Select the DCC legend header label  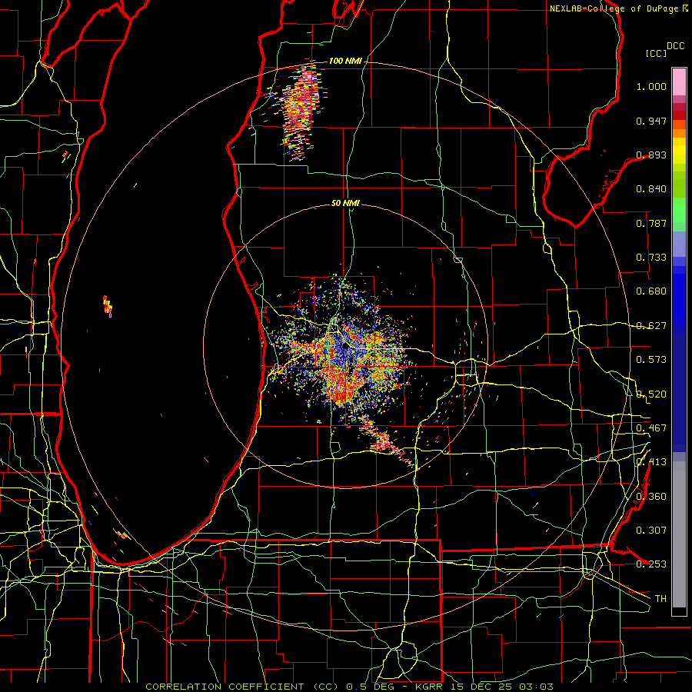(676, 46)
